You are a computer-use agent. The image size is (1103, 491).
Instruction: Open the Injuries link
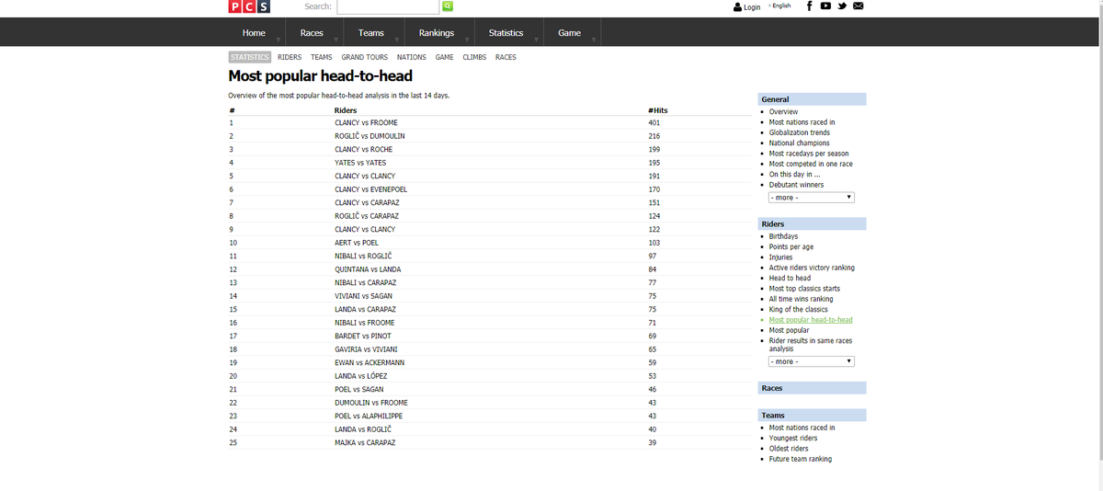(x=780, y=257)
